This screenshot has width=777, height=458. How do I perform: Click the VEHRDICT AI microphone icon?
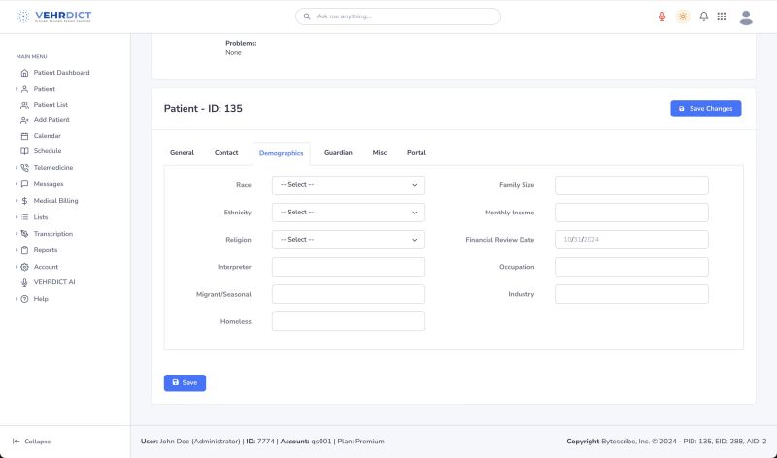24,282
